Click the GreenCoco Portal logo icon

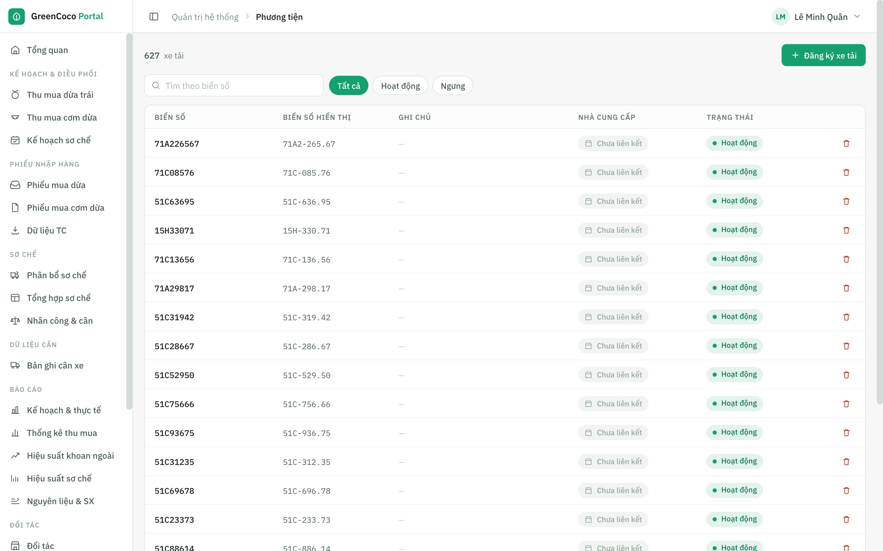17,17
